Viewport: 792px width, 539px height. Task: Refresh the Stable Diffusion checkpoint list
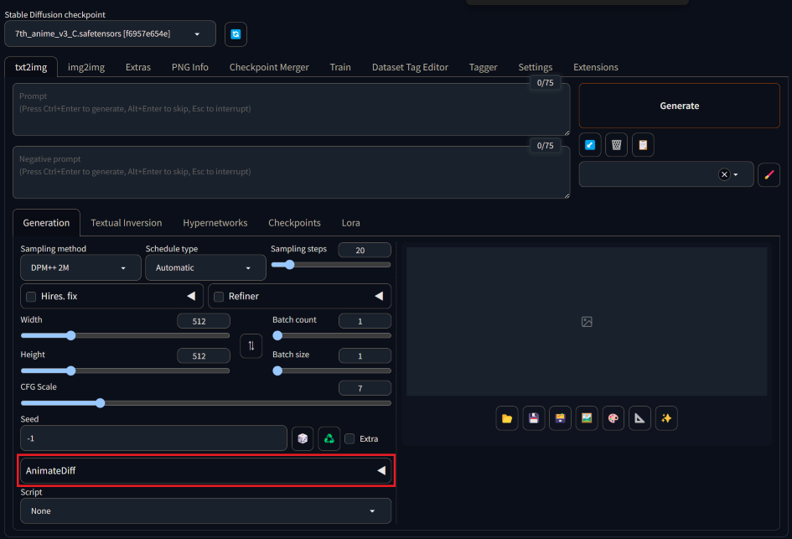(236, 34)
